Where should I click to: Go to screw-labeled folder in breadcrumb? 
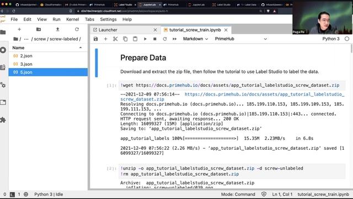(x=64, y=39)
